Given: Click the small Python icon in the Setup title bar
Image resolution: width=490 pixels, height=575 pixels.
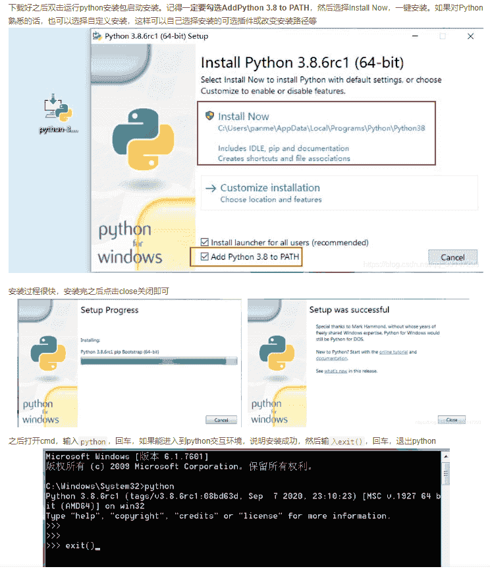Looking at the screenshot, I should (97, 36).
